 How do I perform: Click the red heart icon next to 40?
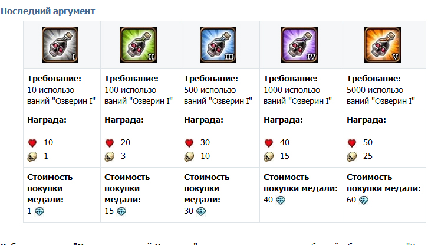[269, 143]
